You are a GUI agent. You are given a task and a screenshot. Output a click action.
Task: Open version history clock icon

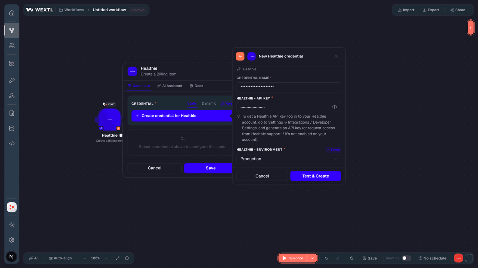point(352,258)
